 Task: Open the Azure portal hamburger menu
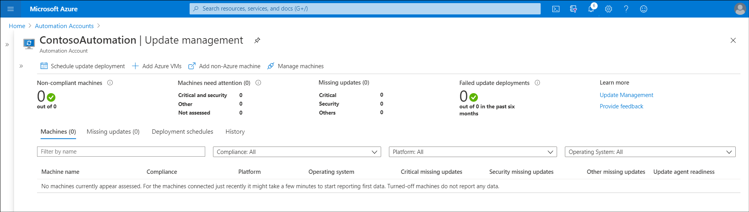click(11, 9)
